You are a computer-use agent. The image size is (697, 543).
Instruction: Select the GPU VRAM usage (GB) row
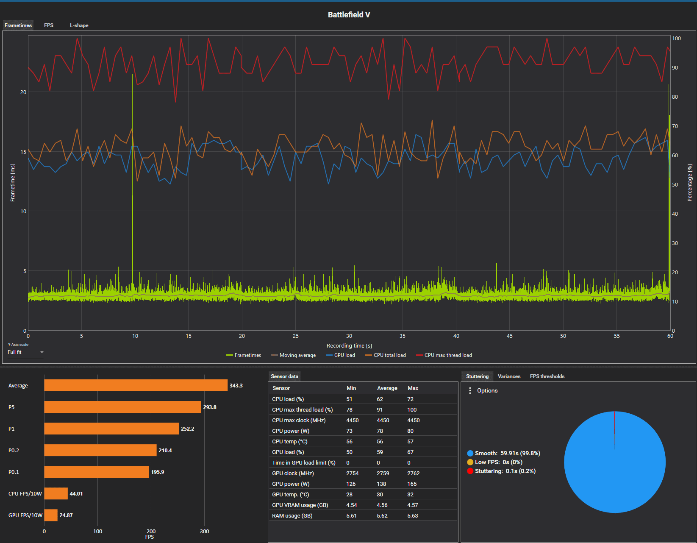[363, 505]
